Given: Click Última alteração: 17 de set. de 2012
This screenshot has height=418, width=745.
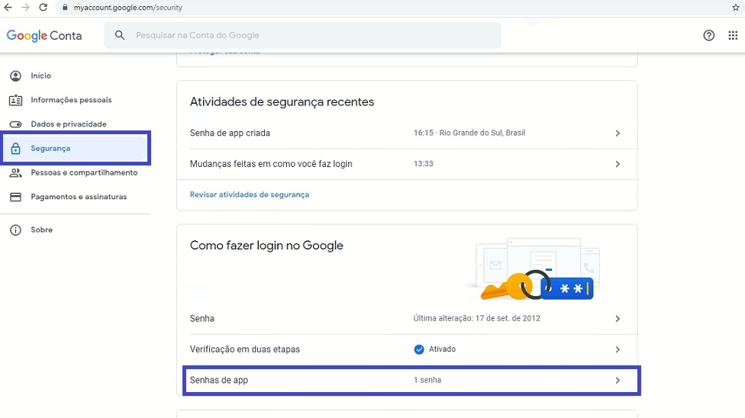Looking at the screenshot, I should 476,318.
